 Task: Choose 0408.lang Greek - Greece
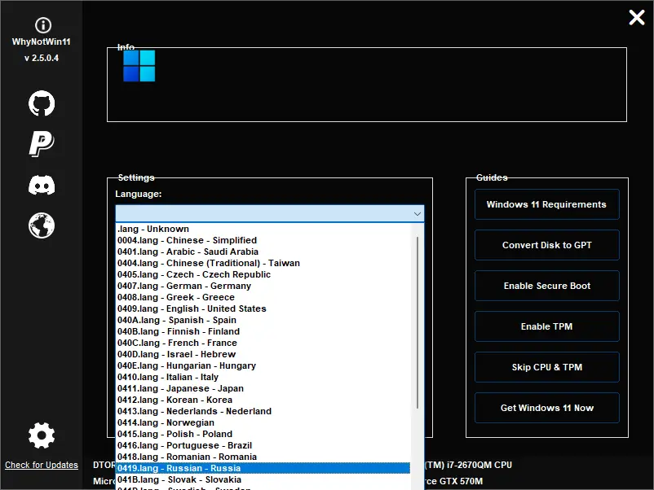click(263, 297)
